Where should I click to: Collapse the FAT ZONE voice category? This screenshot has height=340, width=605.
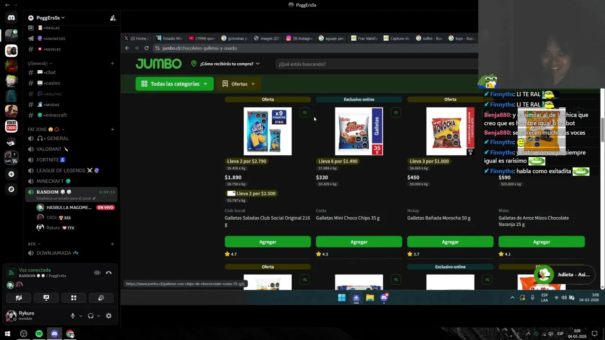[x=46, y=129]
